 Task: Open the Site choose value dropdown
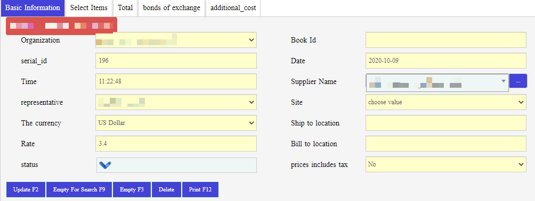point(446,102)
